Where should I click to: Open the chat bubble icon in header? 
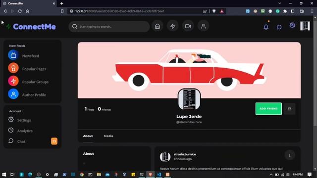pos(279,27)
